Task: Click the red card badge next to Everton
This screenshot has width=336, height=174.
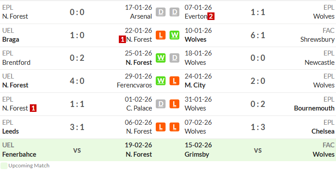Action: pos(211,16)
